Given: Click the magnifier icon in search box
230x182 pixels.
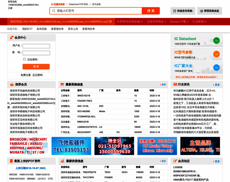Looking at the screenshot, I should (54, 11).
